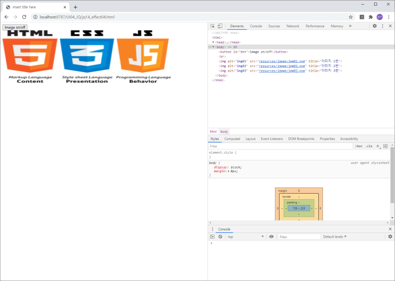395x281 pixels.
Task: Click the HTML5 logo image
Action: pyautogui.click(x=30, y=57)
